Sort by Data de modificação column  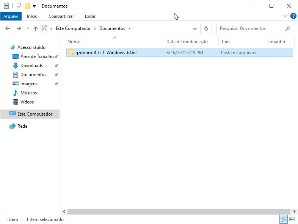pos(187,42)
